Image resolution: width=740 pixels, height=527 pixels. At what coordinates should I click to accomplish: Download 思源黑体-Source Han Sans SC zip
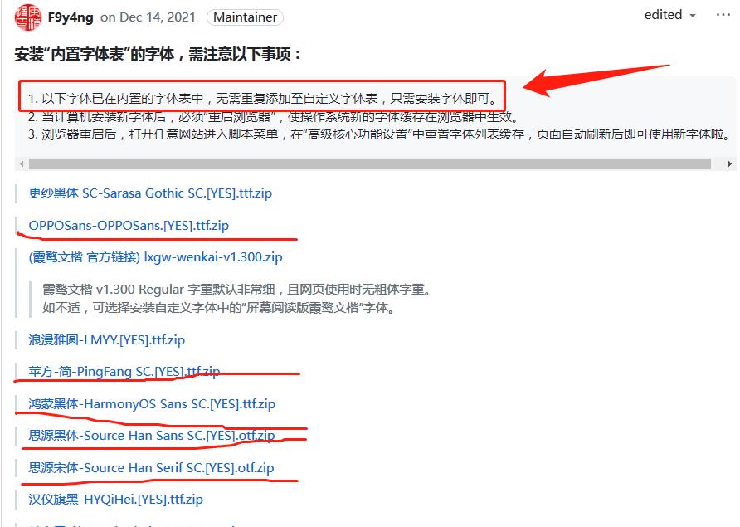152,436
